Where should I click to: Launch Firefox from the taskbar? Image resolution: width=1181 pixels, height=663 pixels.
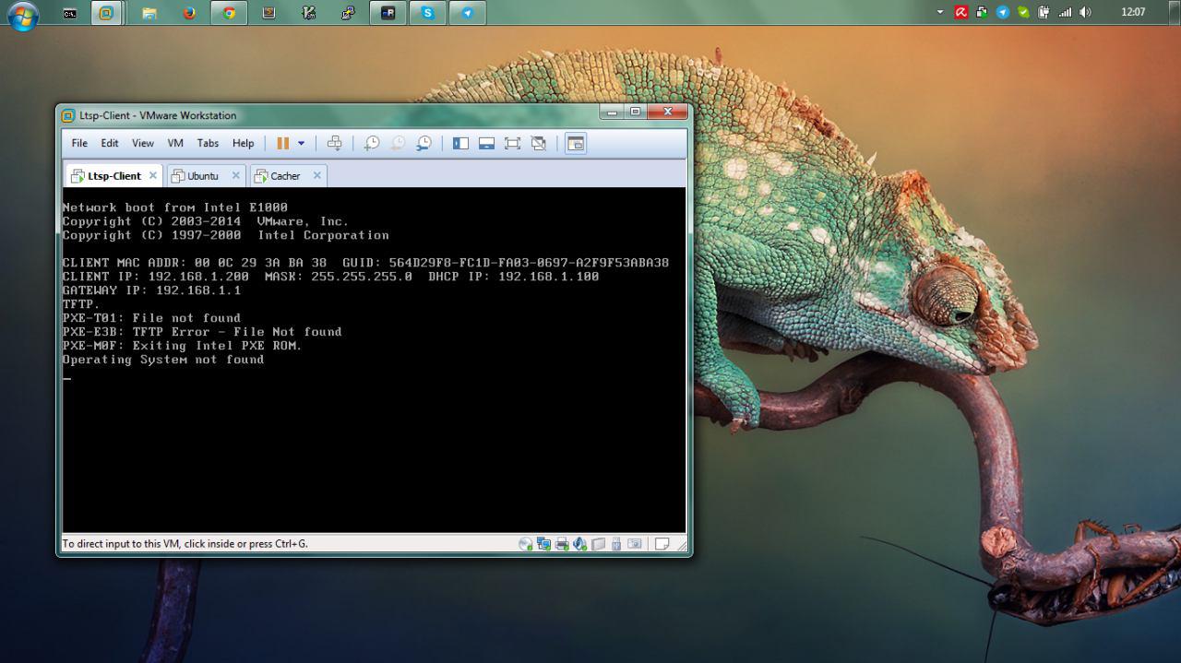(x=189, y=13)
